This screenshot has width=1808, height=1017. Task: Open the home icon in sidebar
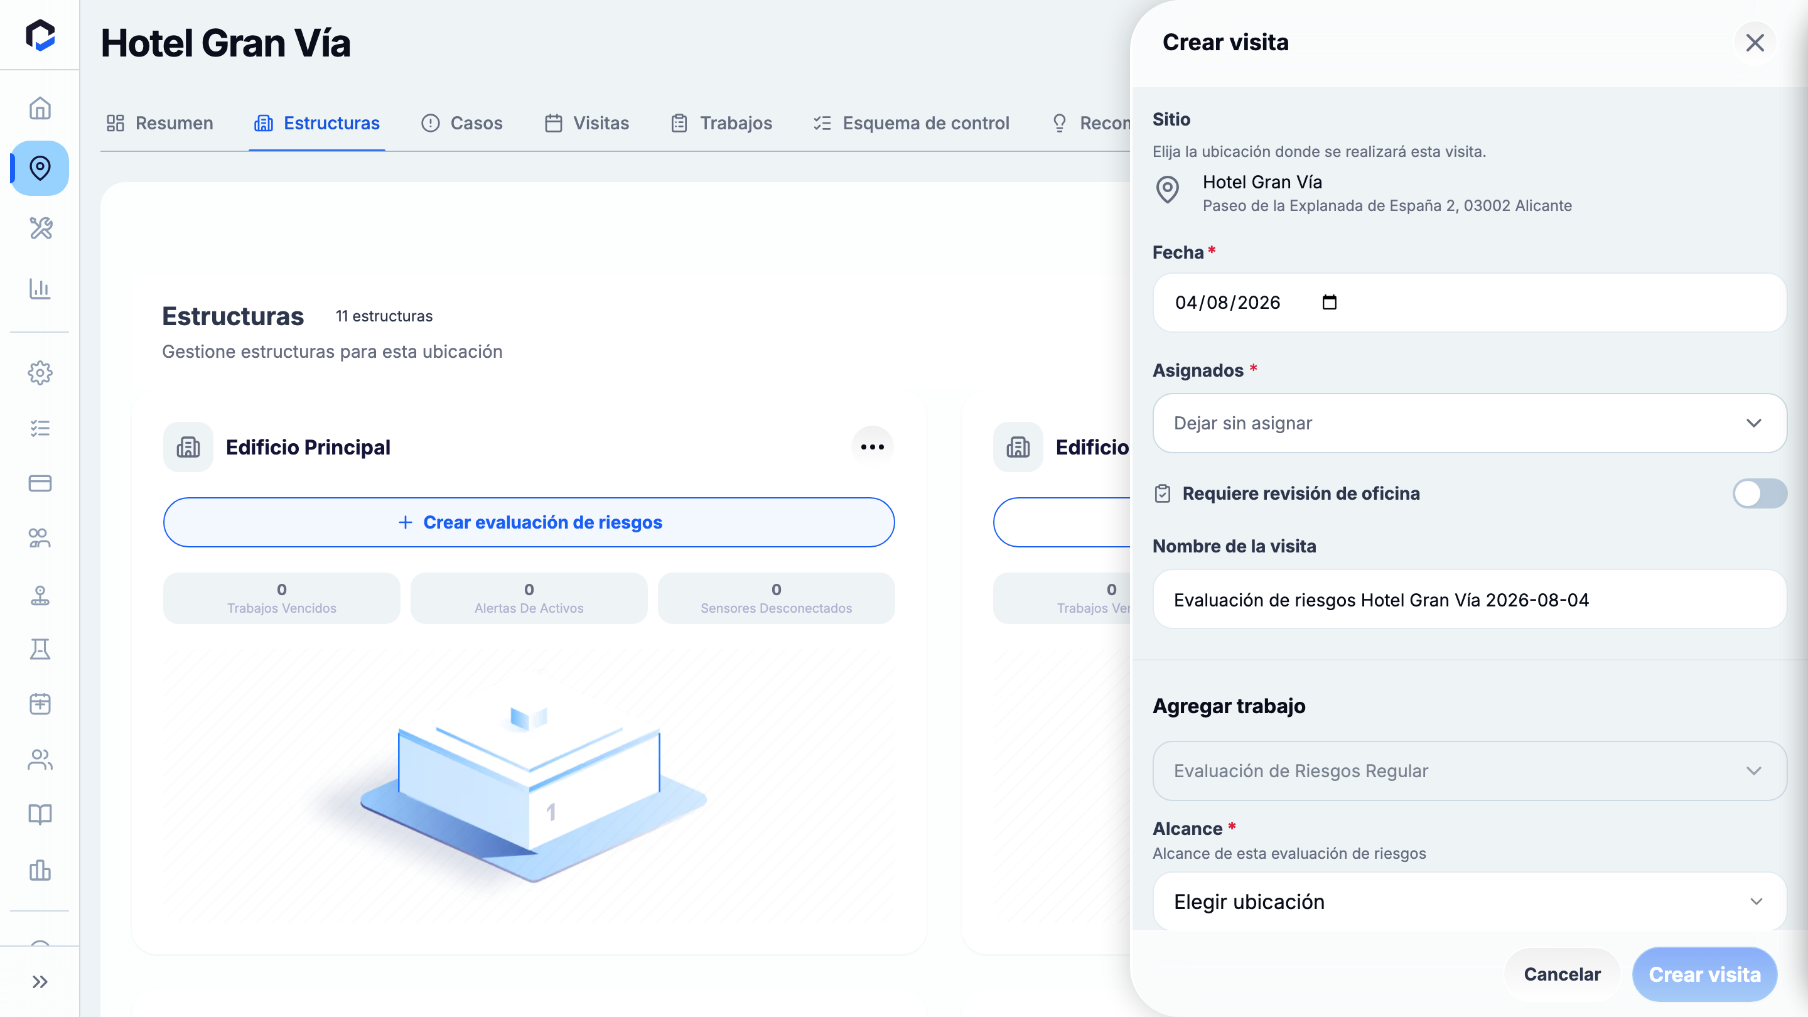[x=40, y=108]
